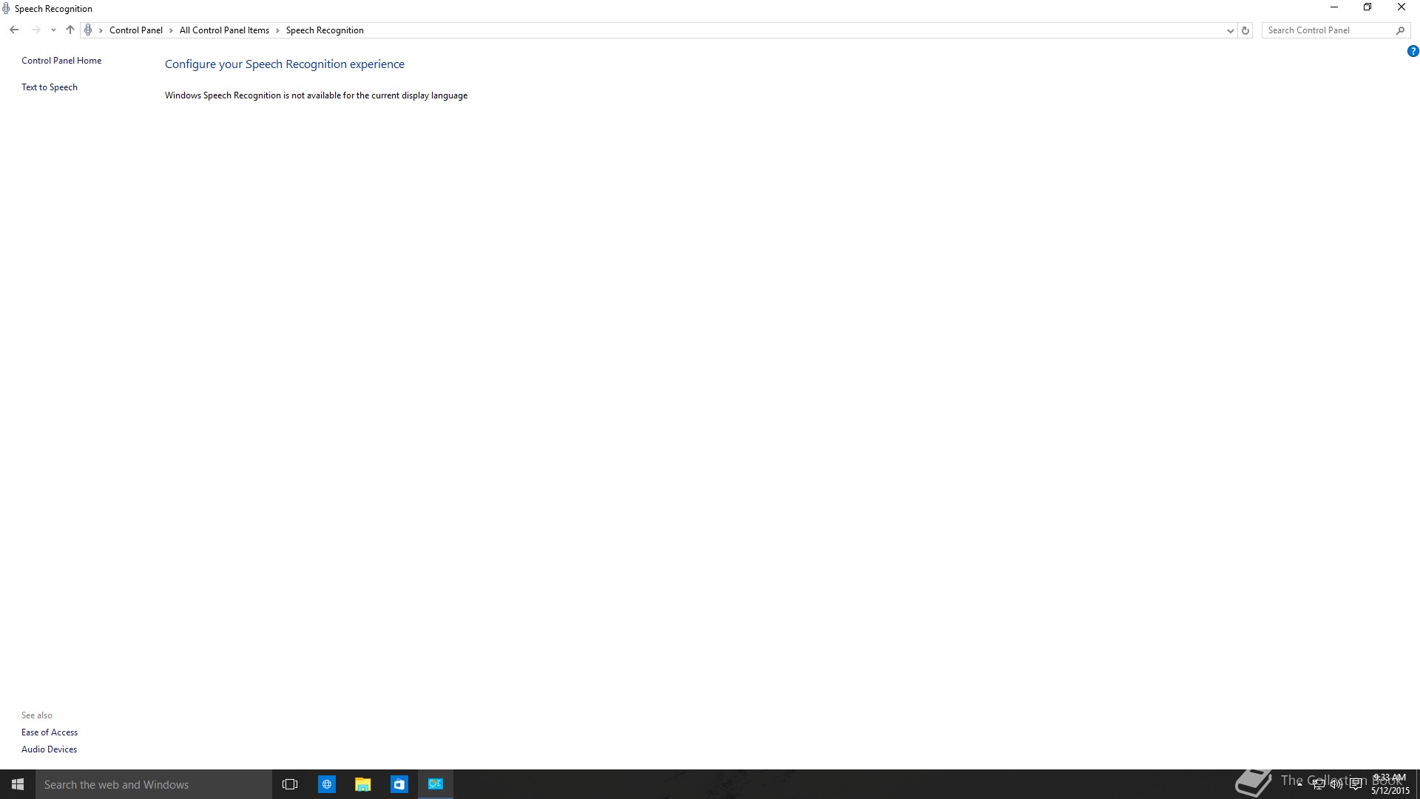
Task: Refresh the Speech Recognition page
Action: (1245, 30)
